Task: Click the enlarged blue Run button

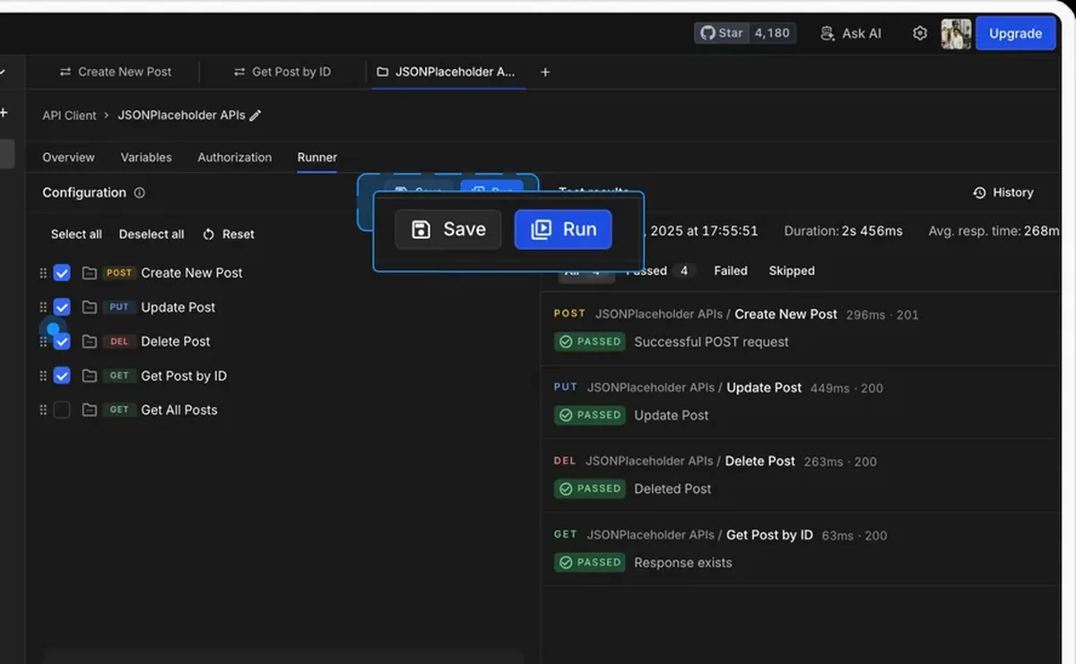Action: tap(563, 229)
